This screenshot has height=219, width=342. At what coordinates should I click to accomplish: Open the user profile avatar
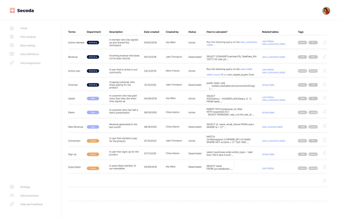(x=326, y=11)
